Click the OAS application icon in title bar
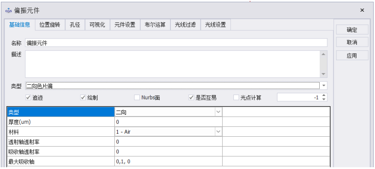 [x=9, y=10]
